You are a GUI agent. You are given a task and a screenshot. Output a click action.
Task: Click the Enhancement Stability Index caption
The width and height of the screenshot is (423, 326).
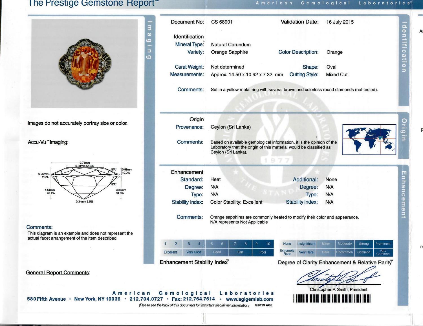194,262
